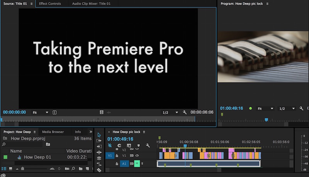Switch to Media Browser tab
Screen dimensions: 309x177
coord(53,132)
